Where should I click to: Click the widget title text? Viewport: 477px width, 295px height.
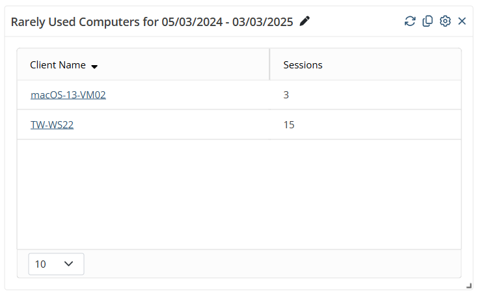(153, 21)
